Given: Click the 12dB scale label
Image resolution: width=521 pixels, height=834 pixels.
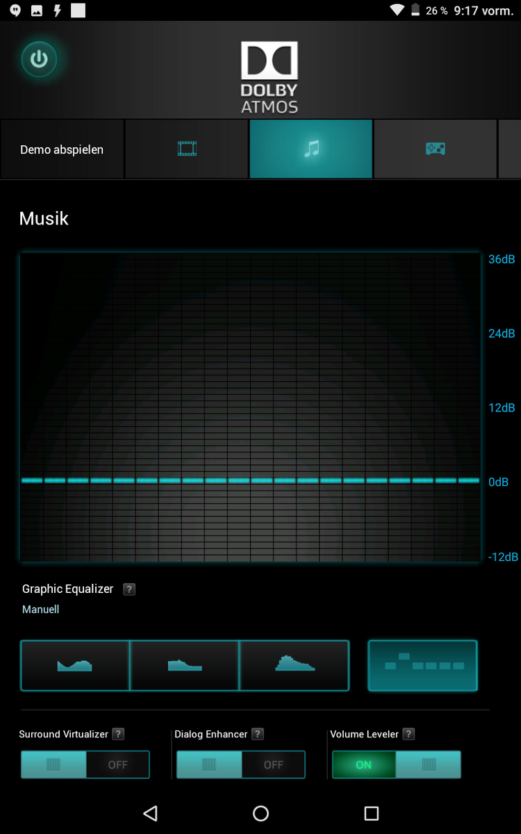Looking at the screenshot, I should [502, 407].
